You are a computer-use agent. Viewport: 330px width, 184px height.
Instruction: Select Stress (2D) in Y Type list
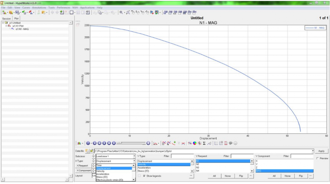point(164,171)
